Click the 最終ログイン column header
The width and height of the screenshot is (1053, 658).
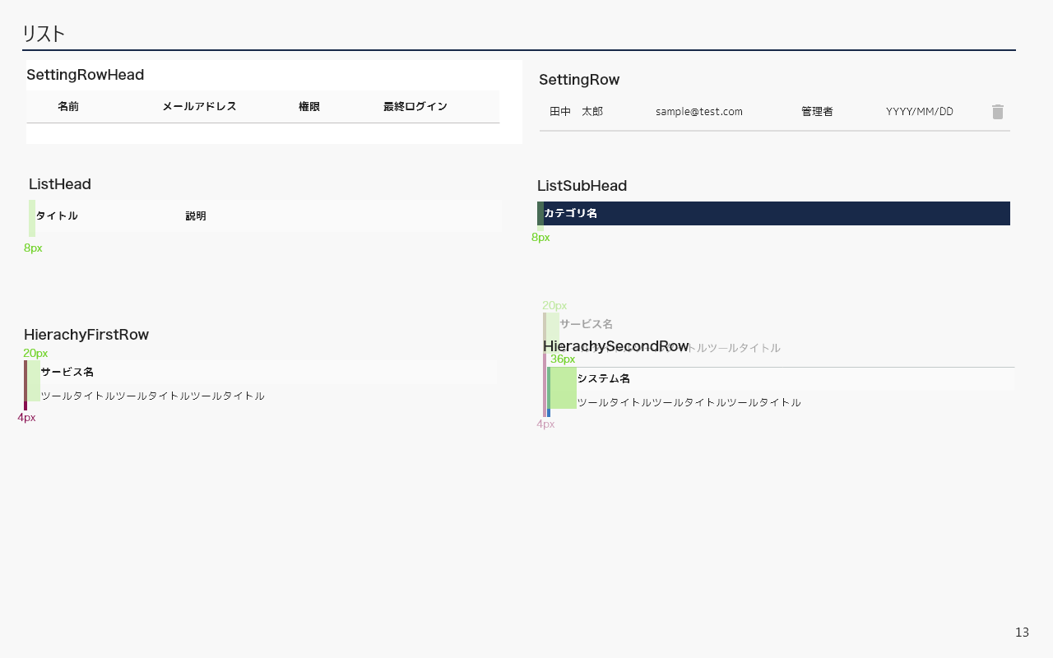click(415, 107)
